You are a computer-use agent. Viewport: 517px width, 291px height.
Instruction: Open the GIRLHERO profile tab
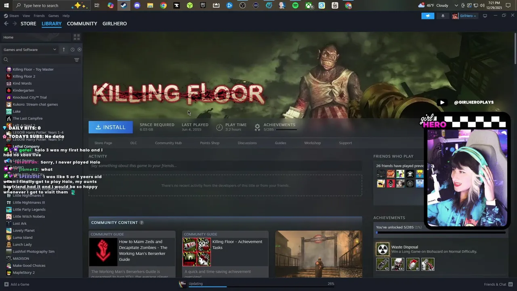click(x=115, y=23)
